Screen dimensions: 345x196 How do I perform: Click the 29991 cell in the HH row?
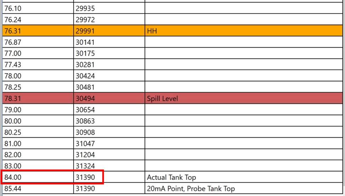coord(109,31)
